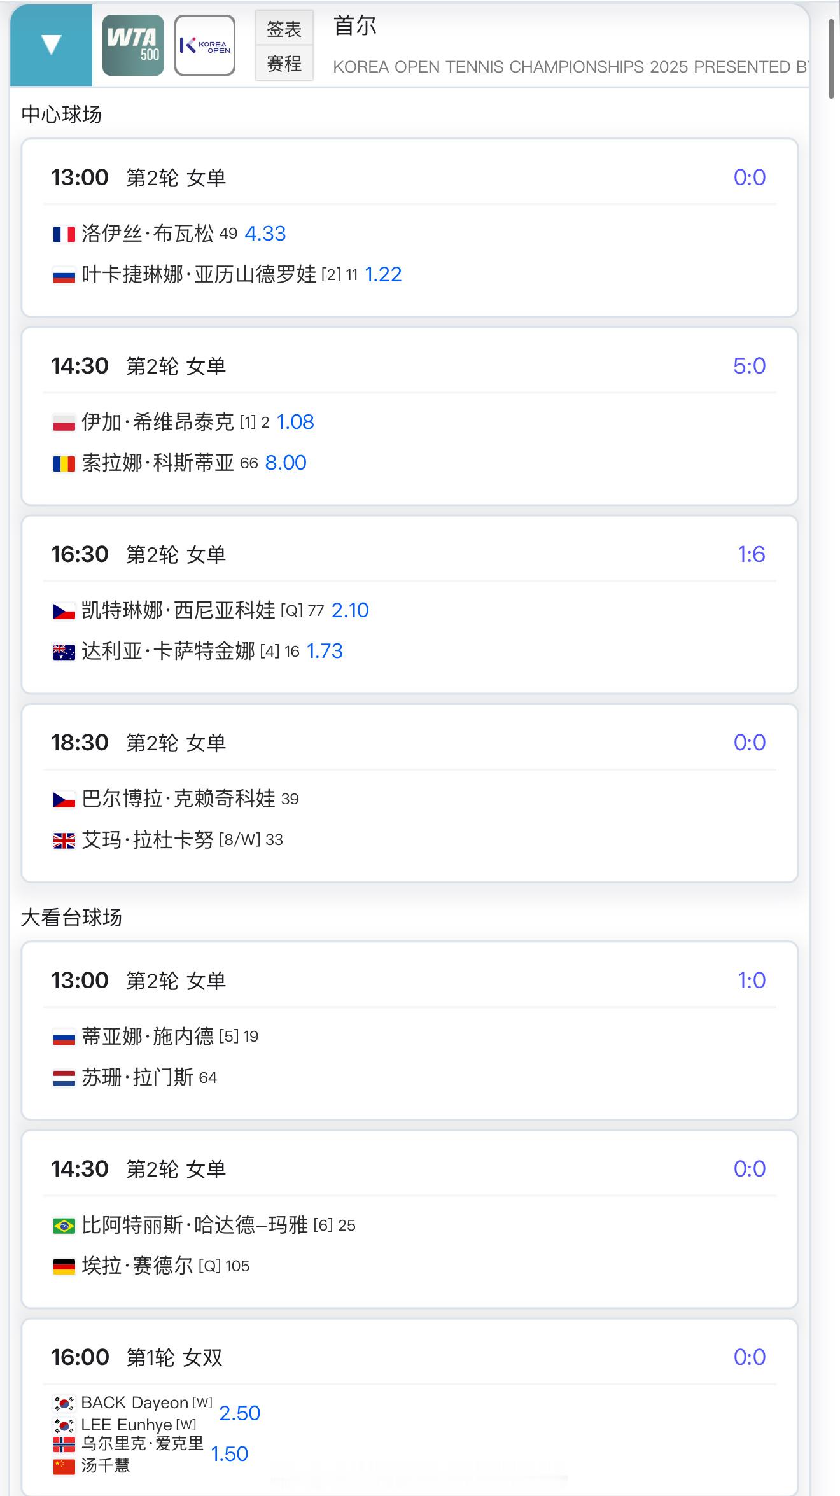Click the Romanian flag beside 索拉娜·科斯蒂亚
The image size is (840, 1496).
point(64,463)
